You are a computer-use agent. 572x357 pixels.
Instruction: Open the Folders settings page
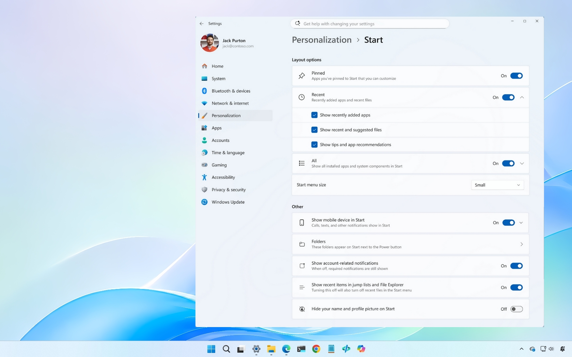(410, 244)
